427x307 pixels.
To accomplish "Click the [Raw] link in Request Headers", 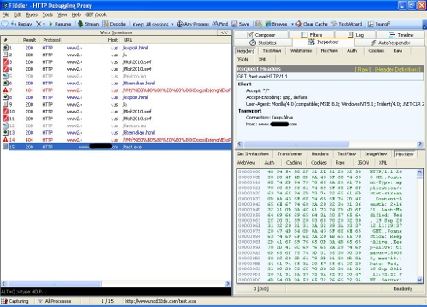I will [363, 69].
